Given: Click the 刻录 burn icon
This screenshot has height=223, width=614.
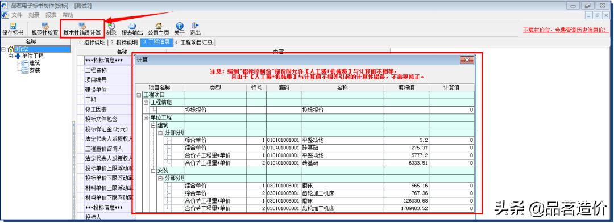Looking at the screenshot, I should 111,26.
